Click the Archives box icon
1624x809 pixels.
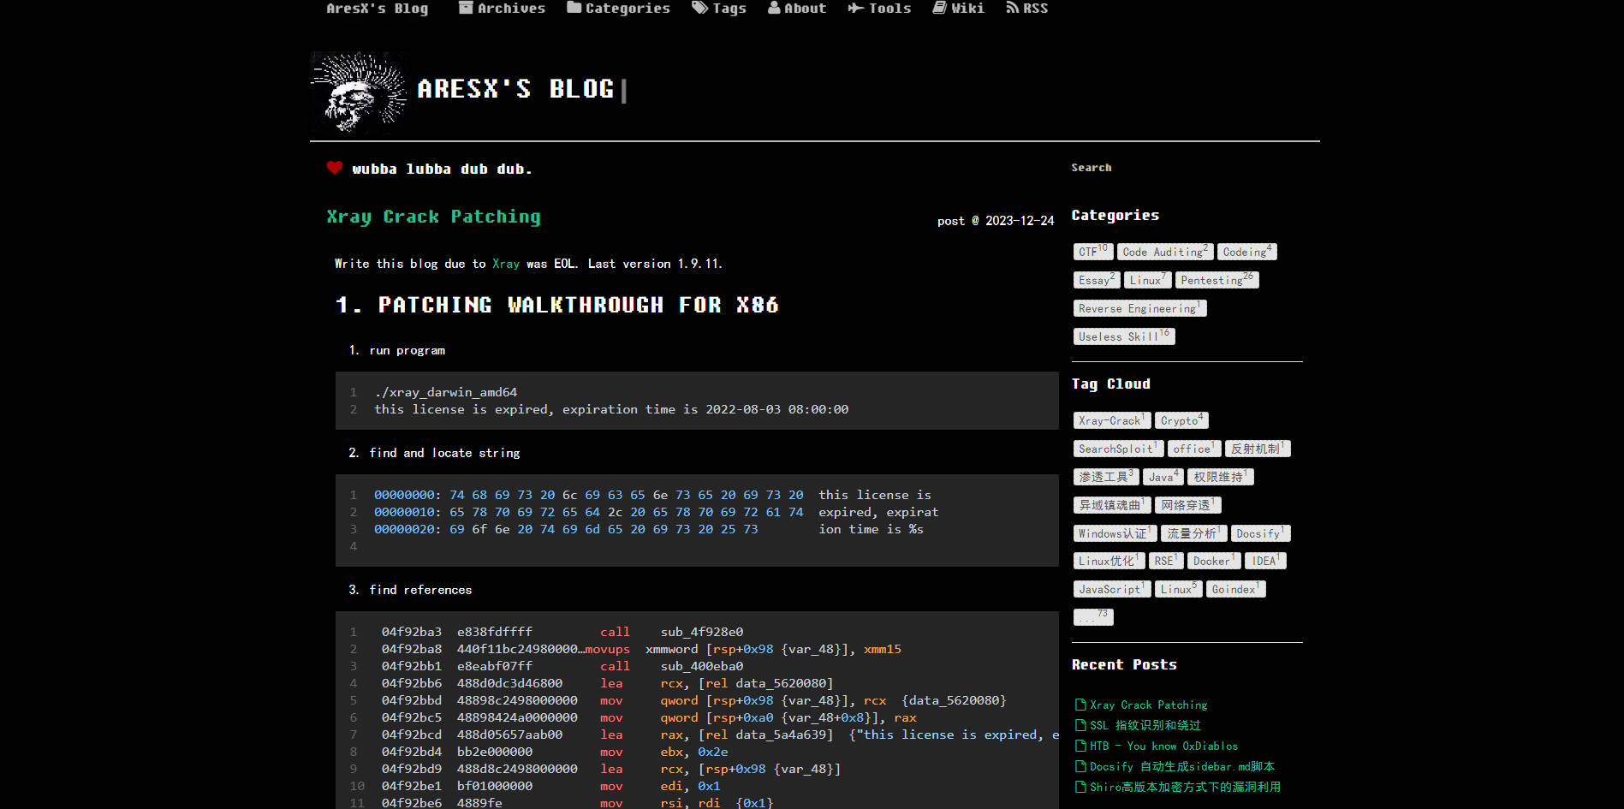(466, 8)
